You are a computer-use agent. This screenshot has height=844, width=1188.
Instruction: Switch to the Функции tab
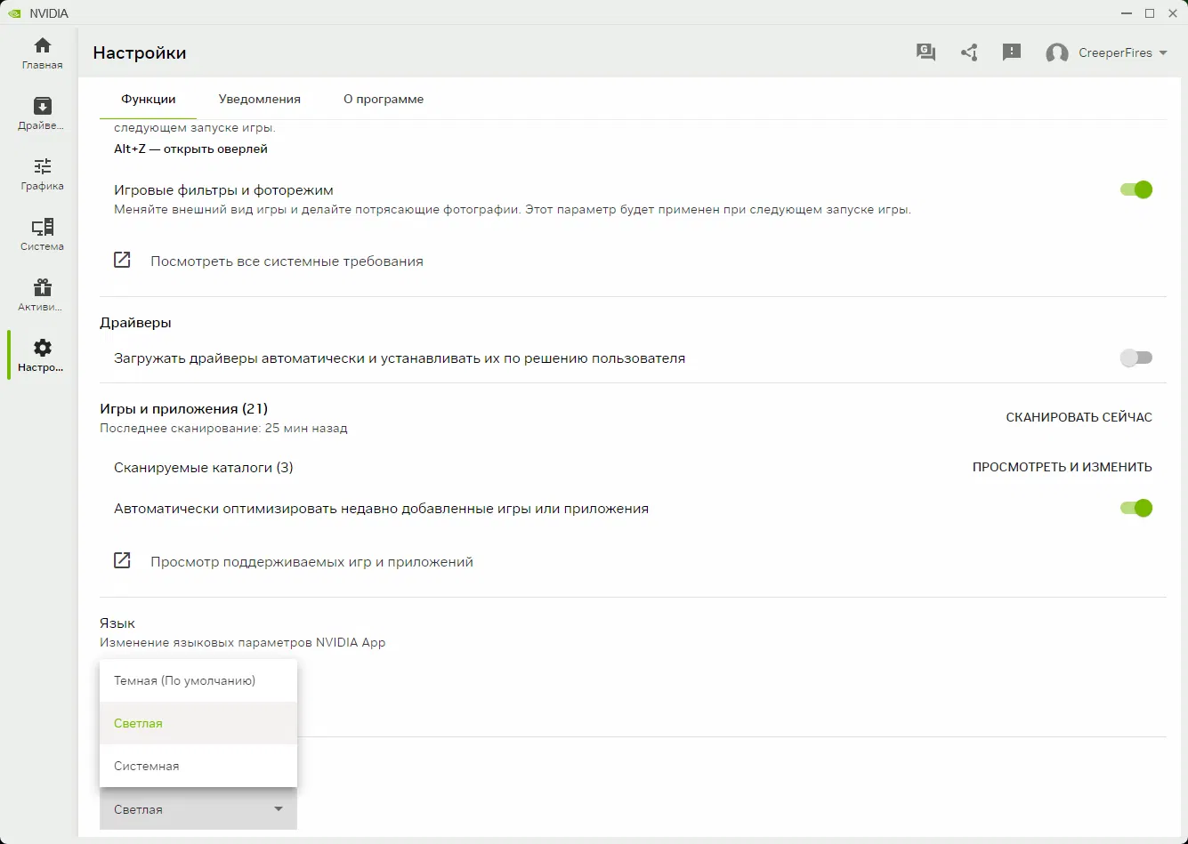149,100
